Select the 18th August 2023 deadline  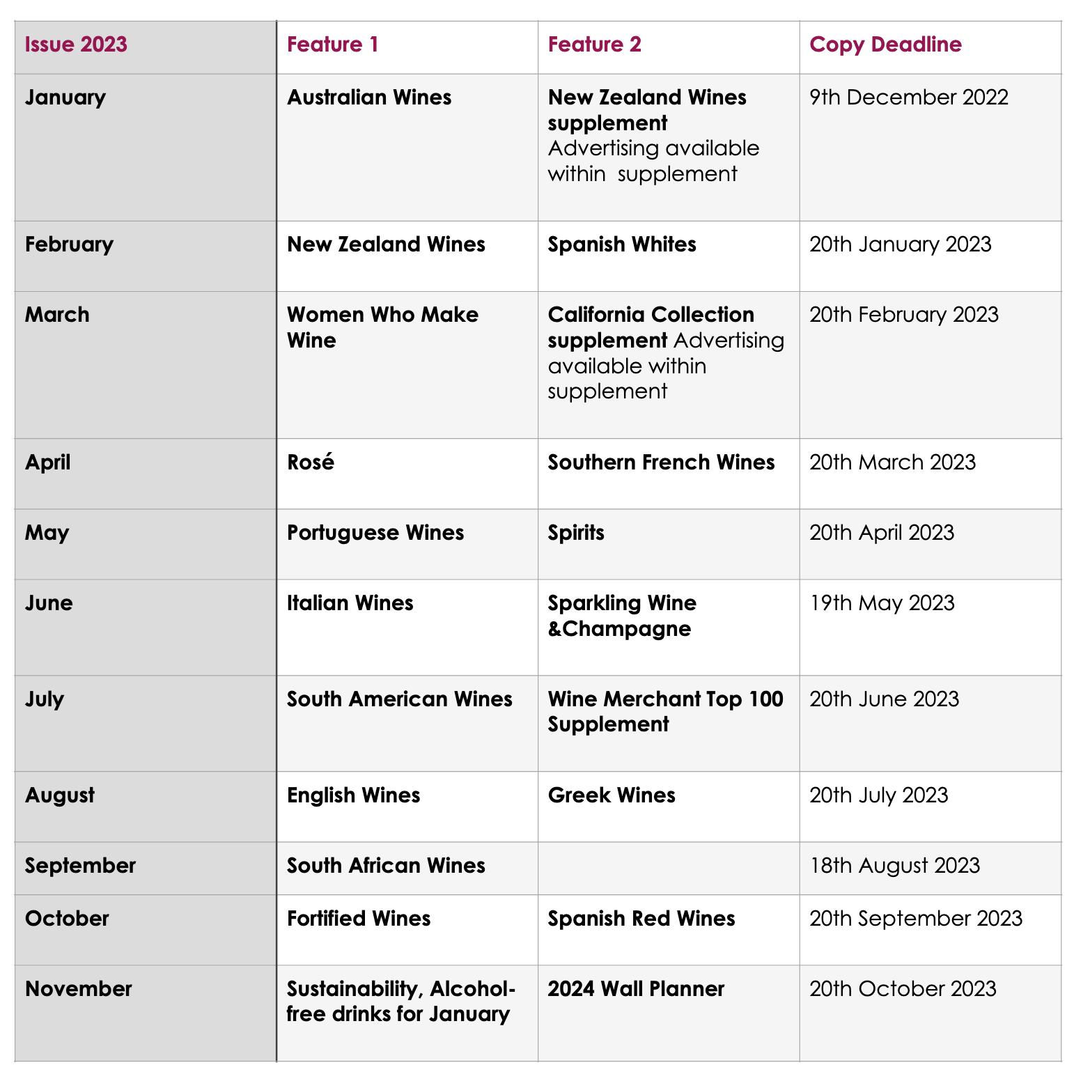(894, 866)
